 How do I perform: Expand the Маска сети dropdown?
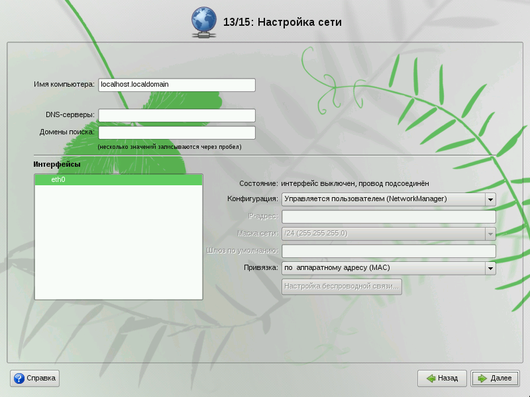(x=490, y=234)
